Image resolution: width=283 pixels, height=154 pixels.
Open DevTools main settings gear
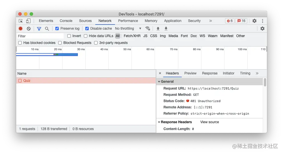coord(254,21)
